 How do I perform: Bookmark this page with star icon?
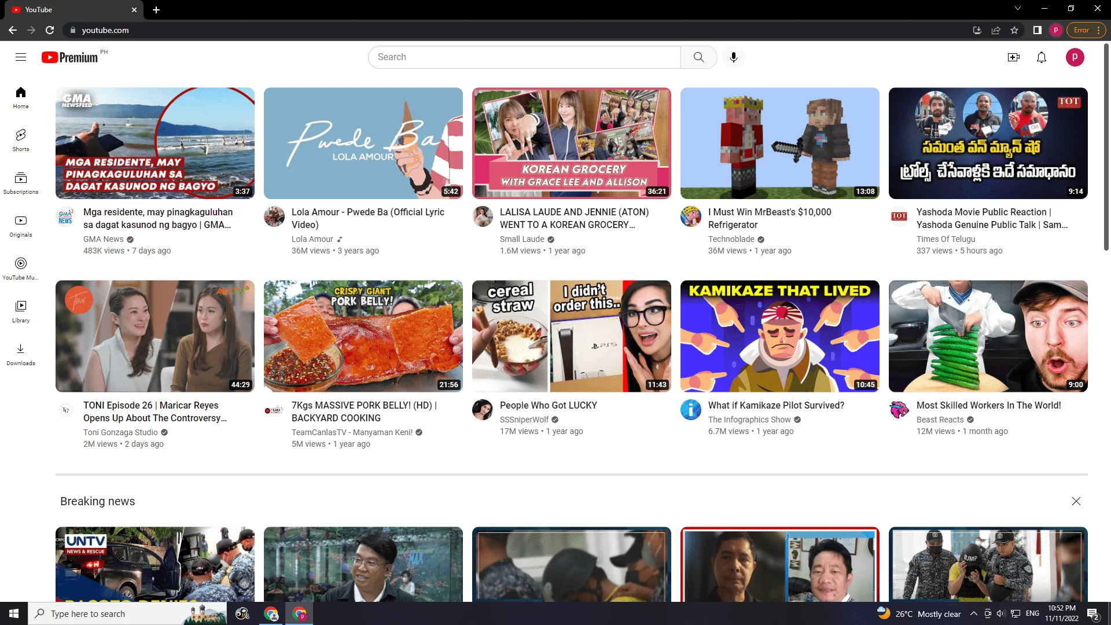pos(1014,30)
